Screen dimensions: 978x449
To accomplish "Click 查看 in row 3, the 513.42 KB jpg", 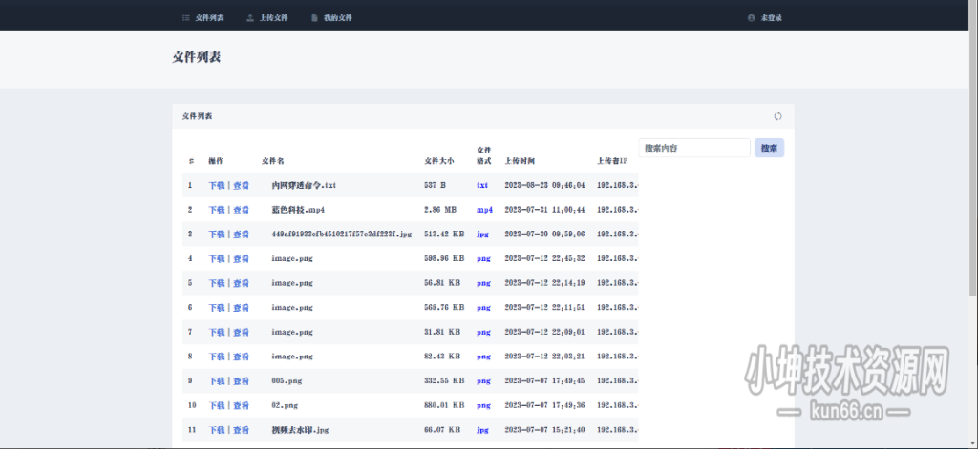I will click(x=242, y=235).
